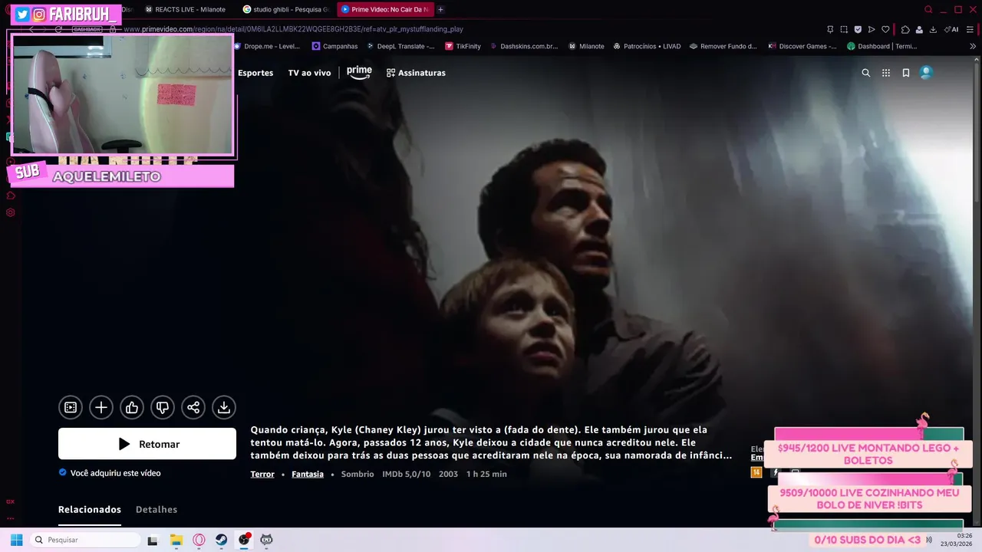Share this title using the share icon
The image size is (982, 552).
point(193,408)
